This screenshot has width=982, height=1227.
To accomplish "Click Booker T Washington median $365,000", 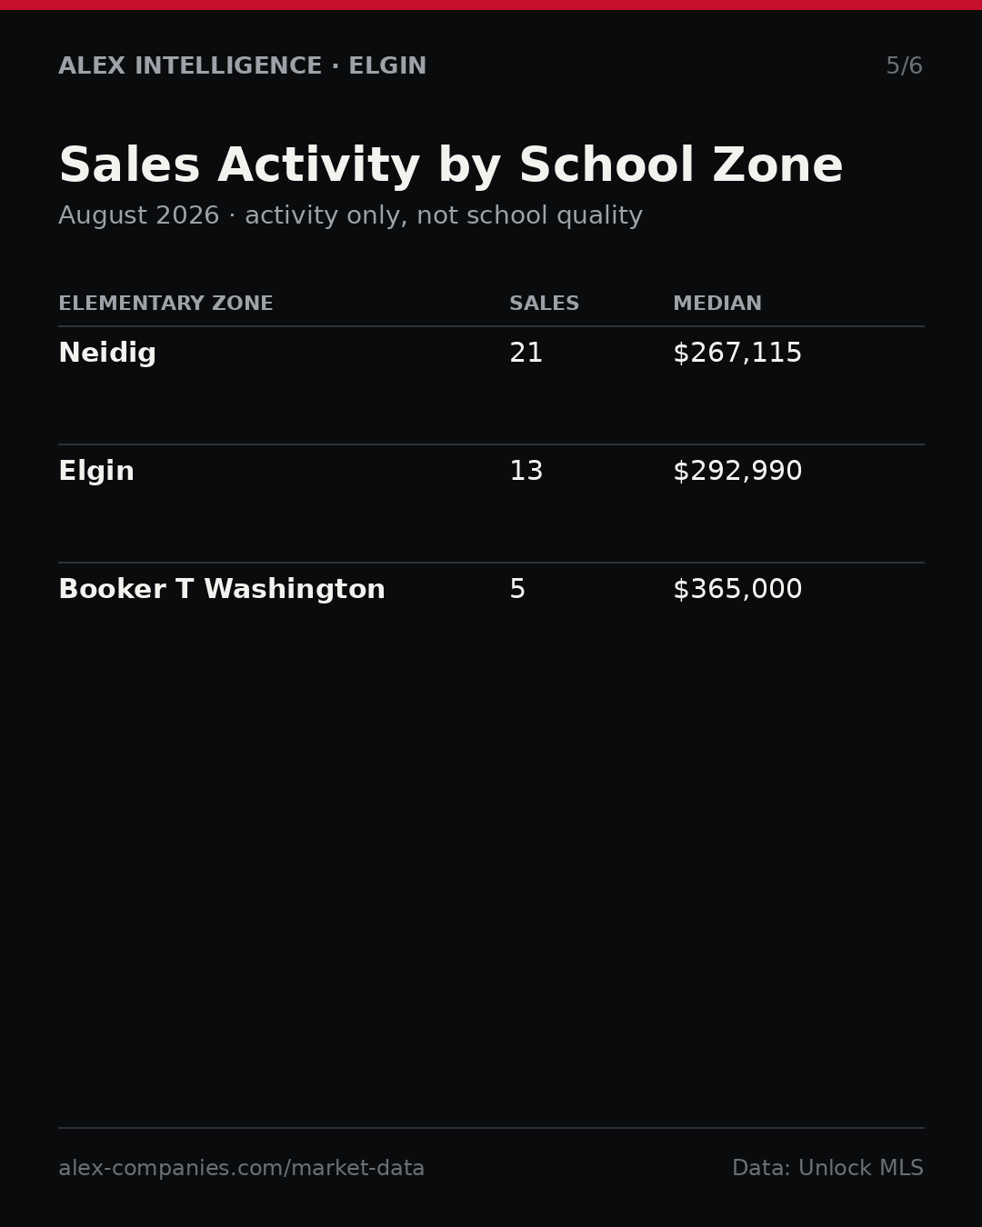I will coord(737,590).
